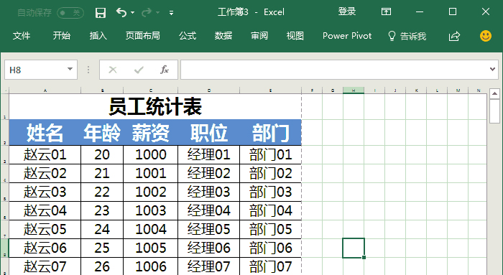Open the Ribbon Display Options icon

[x=386, y=12]
